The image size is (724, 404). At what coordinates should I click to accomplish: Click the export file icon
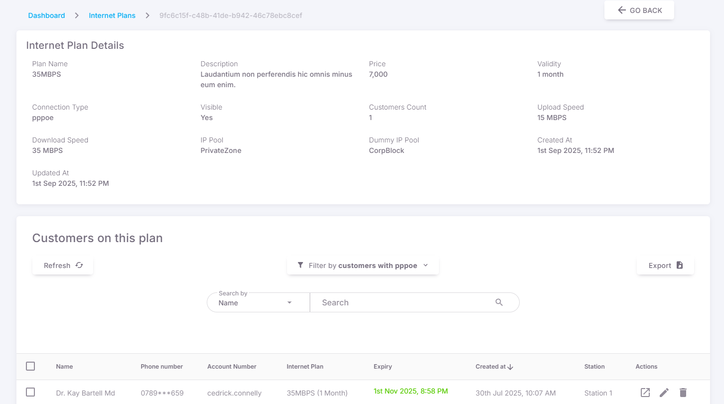click(x=680, y=266)
